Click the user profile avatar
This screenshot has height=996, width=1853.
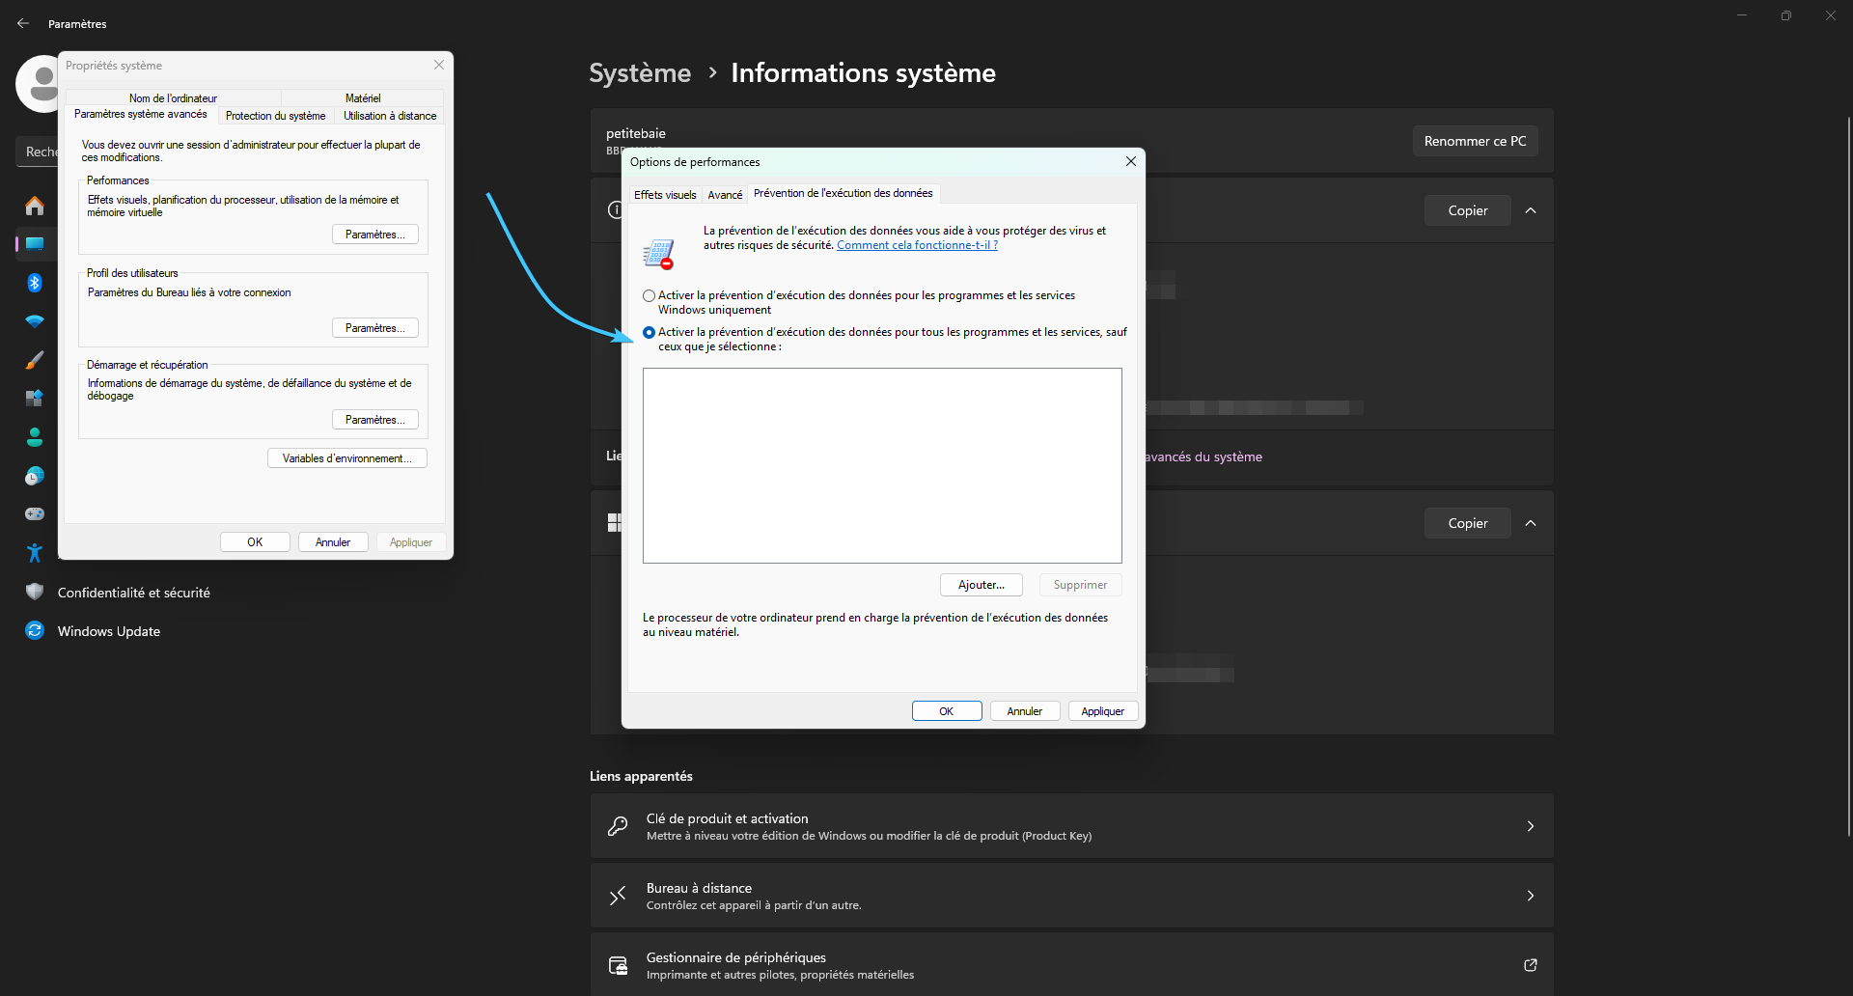point(38,84)
